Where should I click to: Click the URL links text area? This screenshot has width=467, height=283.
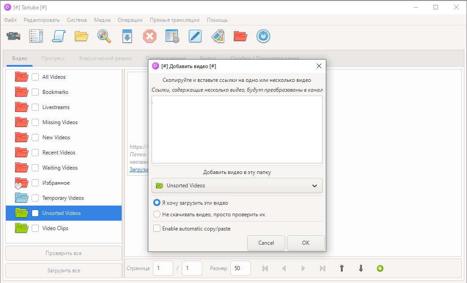click(x=237, y=129)
